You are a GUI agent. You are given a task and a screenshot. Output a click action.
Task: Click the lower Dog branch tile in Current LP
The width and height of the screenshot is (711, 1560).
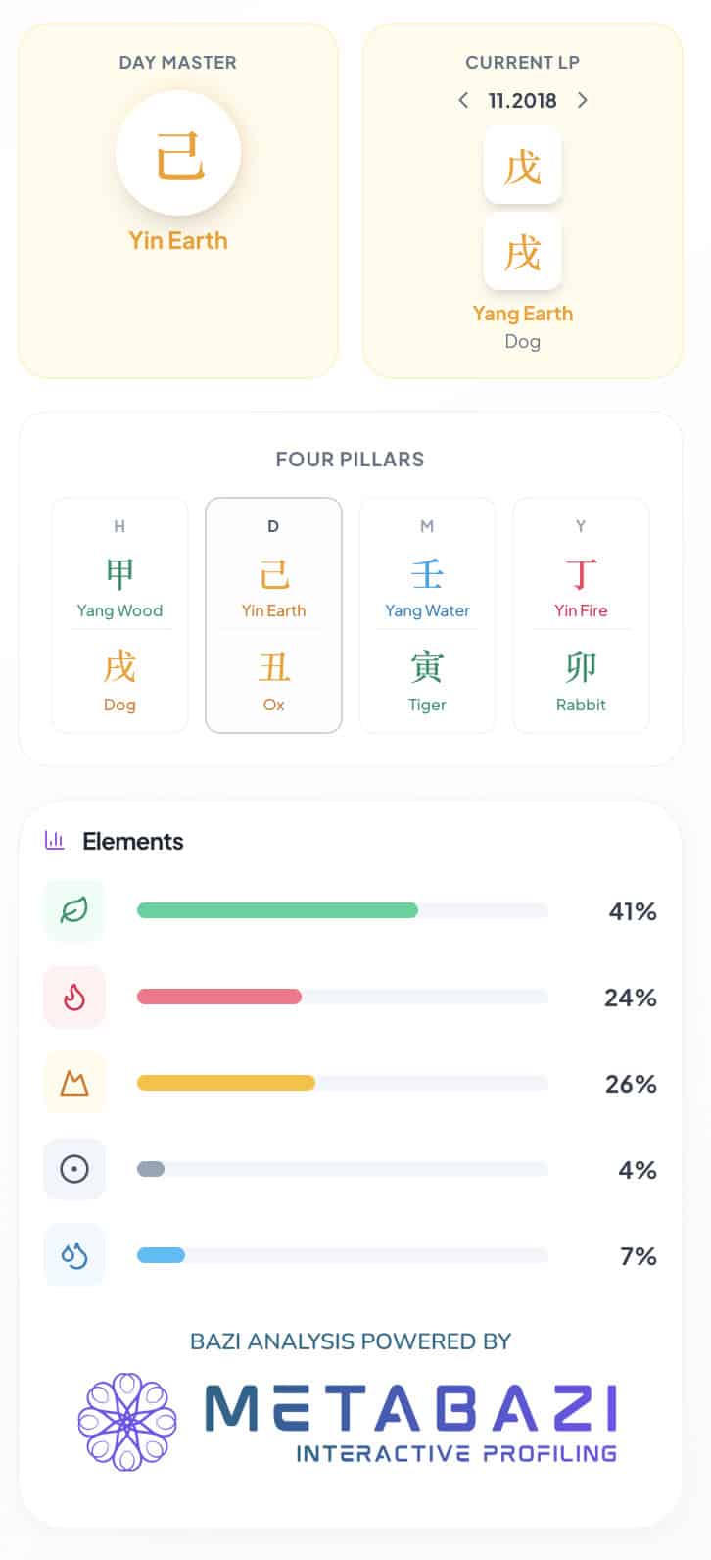point(522,253)
